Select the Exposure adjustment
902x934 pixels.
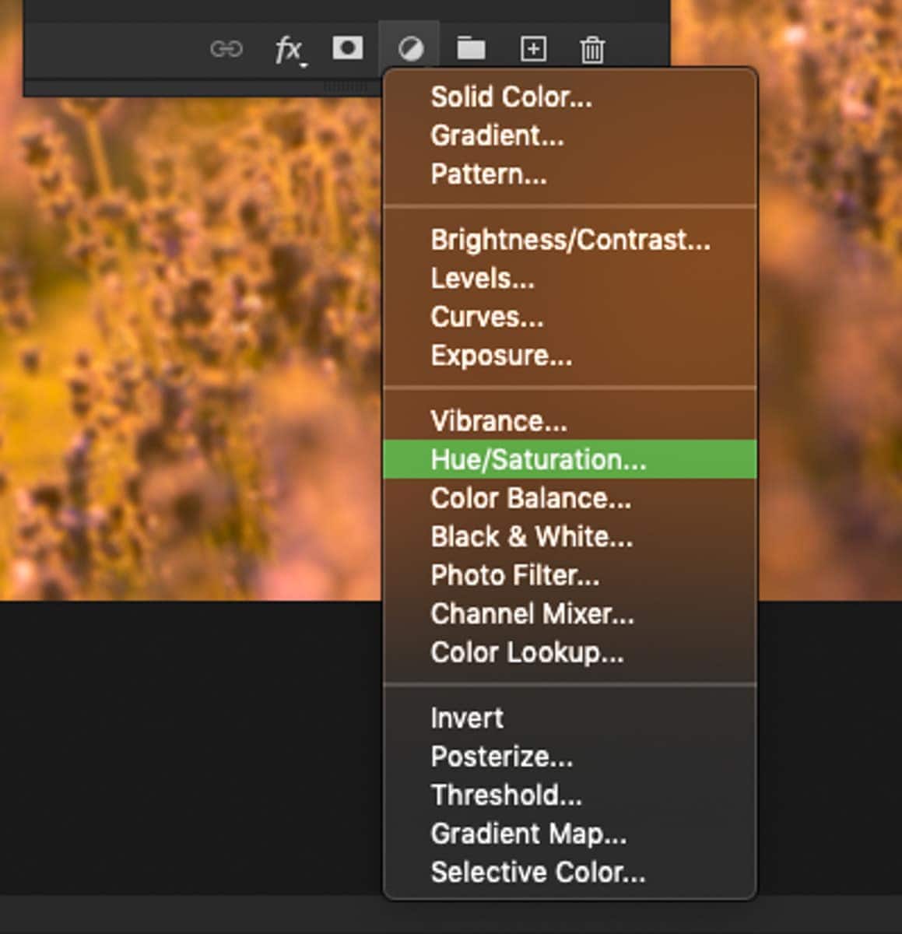pyautogui.click(x=570, y=356)
